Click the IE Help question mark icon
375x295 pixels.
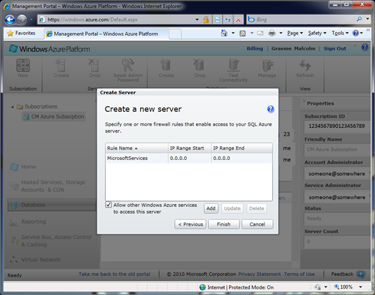pos(356,33)
